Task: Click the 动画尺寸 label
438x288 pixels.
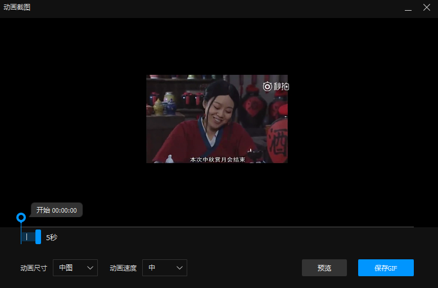Action: (x=34, y=268)
